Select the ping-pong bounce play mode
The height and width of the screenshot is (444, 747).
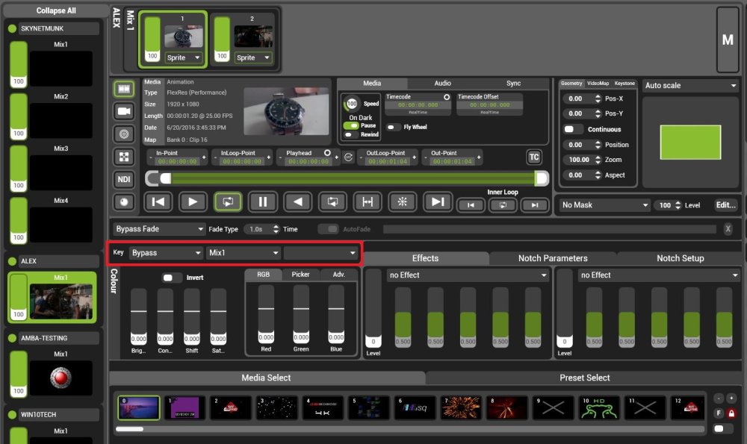[368, 201]
